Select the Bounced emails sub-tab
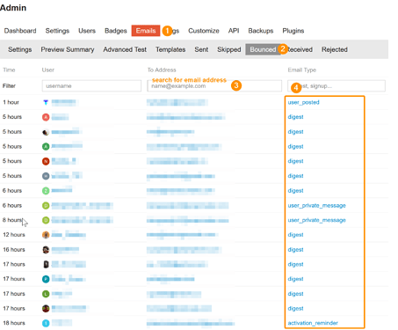This screenshot has width=398, height=330. 263,49
